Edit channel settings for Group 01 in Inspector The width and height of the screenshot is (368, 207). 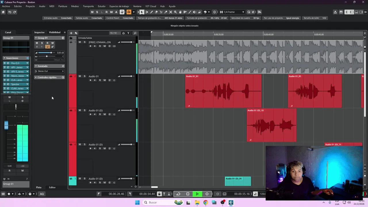point(63,38)
